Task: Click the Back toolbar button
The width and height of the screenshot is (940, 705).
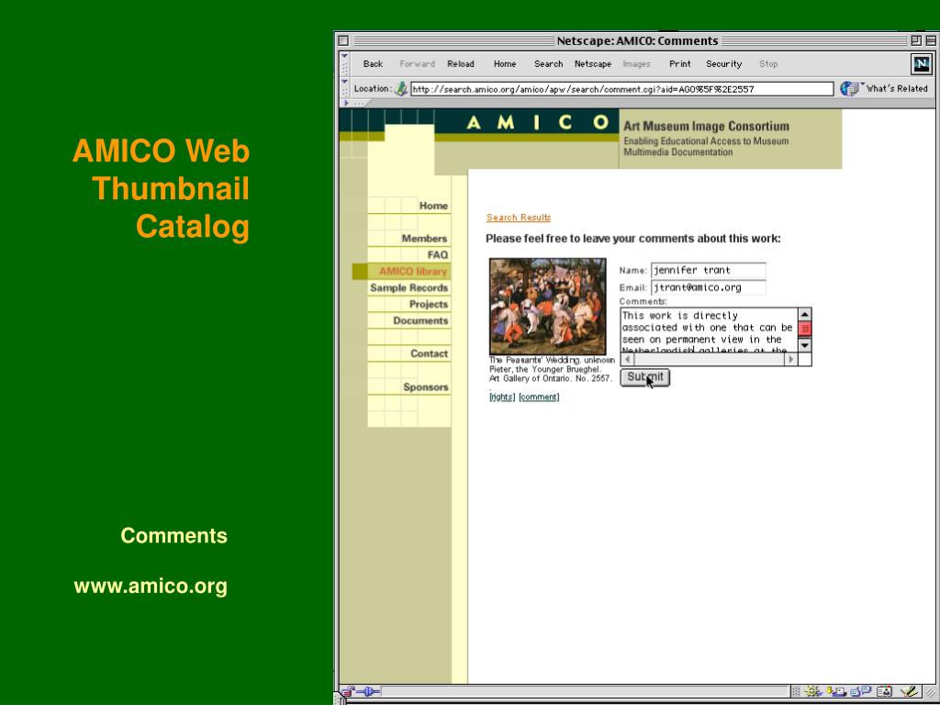Action: 373,64
